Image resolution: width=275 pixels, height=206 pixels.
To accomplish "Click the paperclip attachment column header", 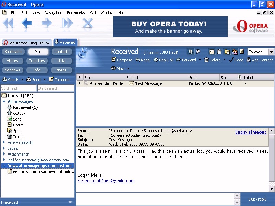I will pos(239,77).
